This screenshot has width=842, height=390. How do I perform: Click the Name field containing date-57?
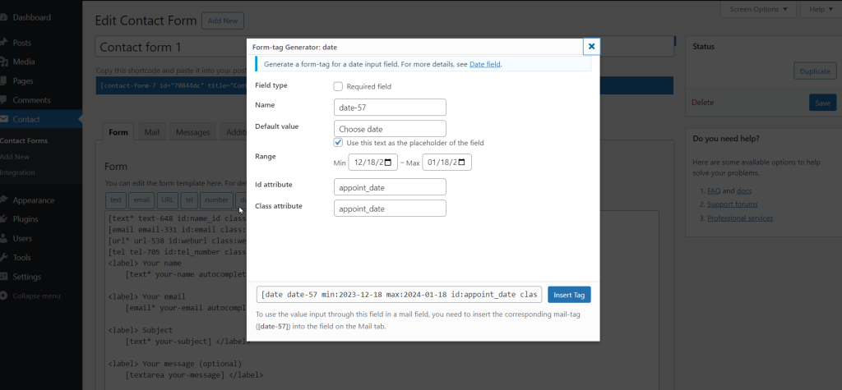[x=390, y=107]
